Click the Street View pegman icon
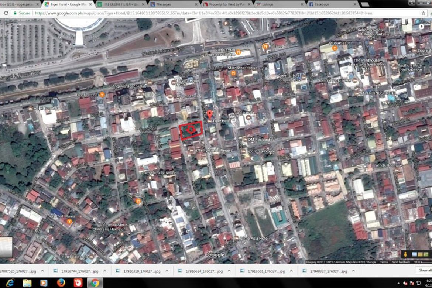The width and height of the screenshot is (432, 288). pyautogui.click(x=405, y=254)
